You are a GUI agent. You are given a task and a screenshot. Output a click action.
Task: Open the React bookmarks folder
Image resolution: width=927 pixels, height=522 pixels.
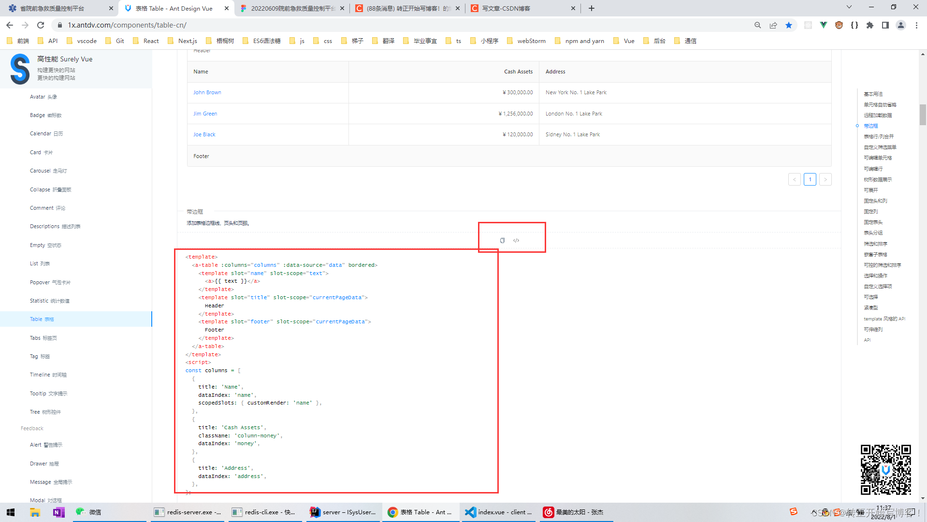coord(145,41)
